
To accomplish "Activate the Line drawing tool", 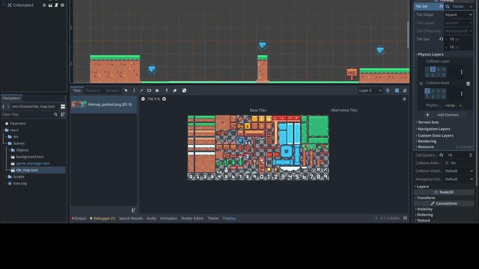I will coord(141,90).
